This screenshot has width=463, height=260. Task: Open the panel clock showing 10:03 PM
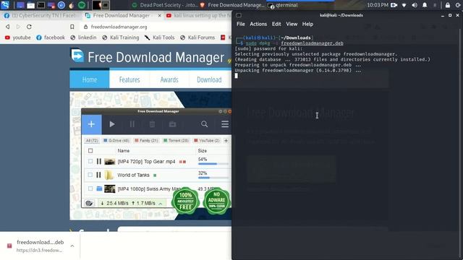click(x=378, y=5)
